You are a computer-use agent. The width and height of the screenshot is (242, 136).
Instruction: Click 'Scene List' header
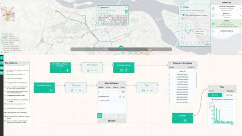point(226,3)
